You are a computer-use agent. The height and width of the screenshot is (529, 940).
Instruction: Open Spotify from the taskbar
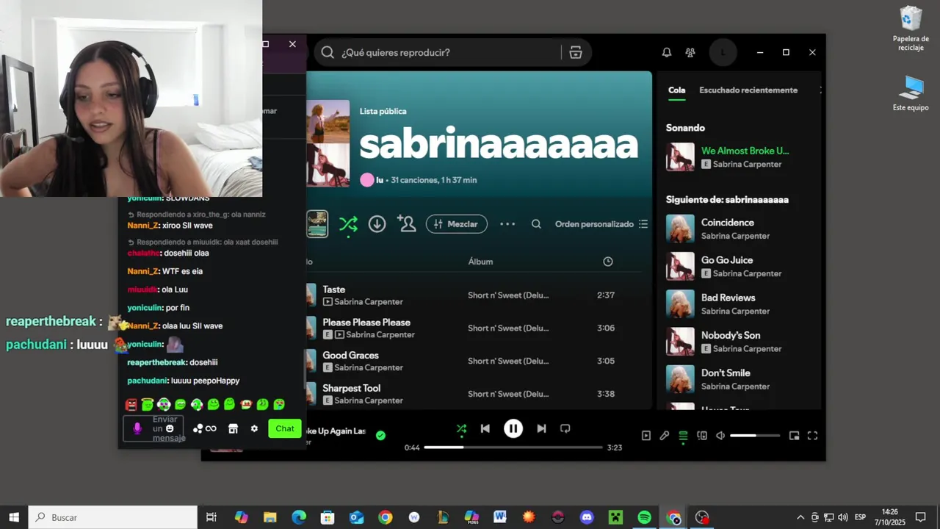coord(644,517)
